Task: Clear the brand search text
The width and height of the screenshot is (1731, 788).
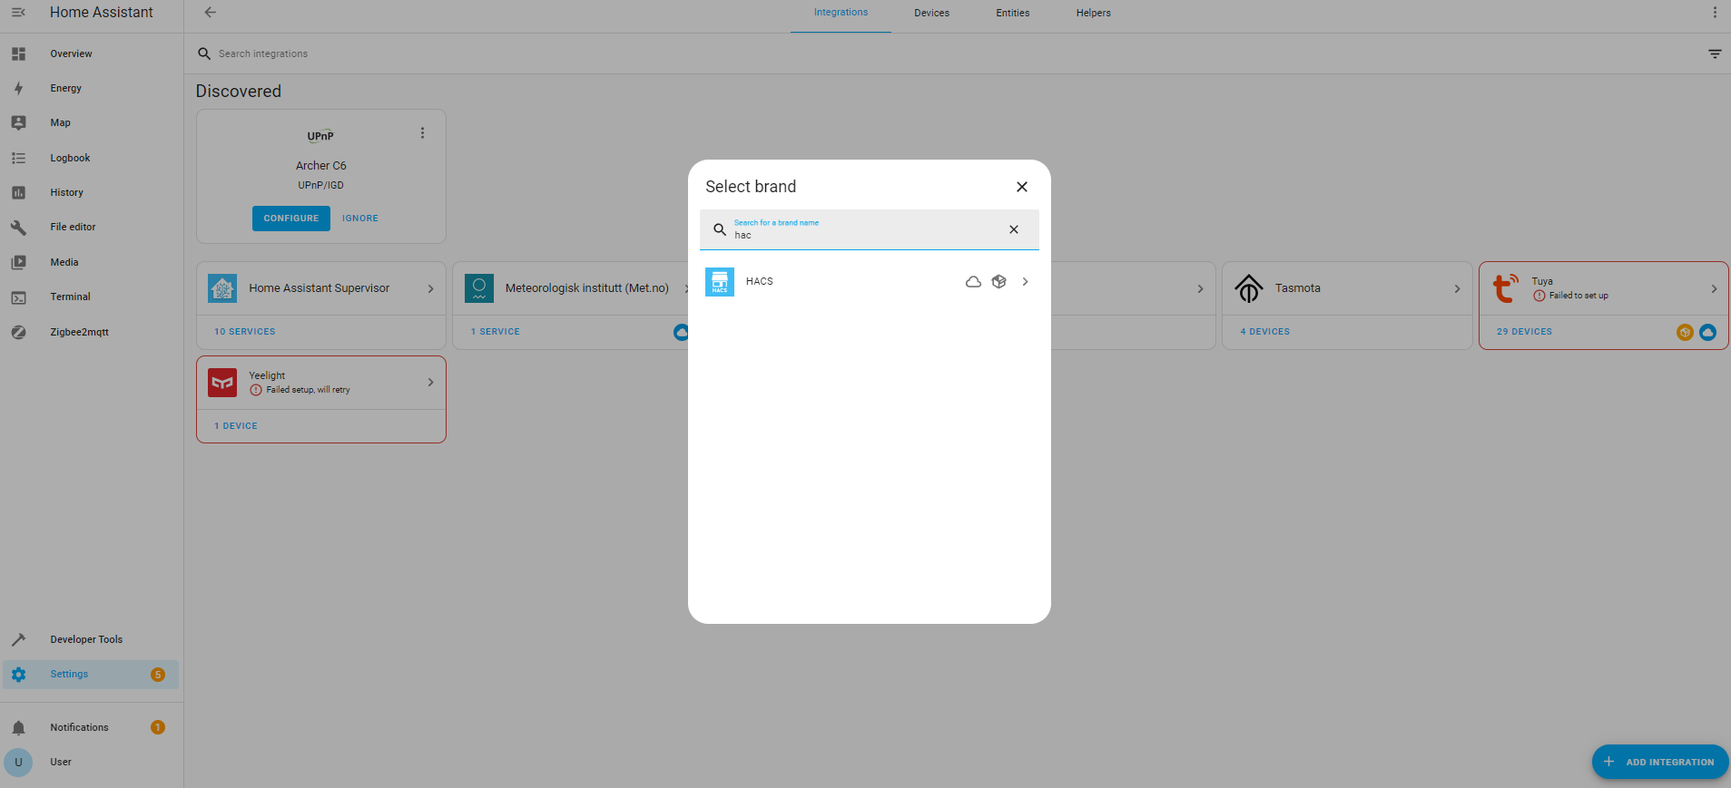Action: (1014, 229)
